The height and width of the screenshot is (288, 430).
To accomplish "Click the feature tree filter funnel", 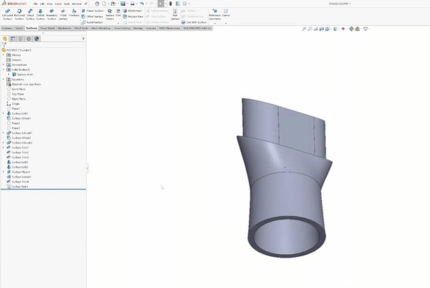I will tap(4, 45).
